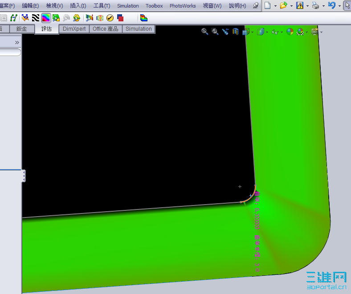Switch to the DimXpert tab
The height and width of the screenshot is (294, 351).
74,29
